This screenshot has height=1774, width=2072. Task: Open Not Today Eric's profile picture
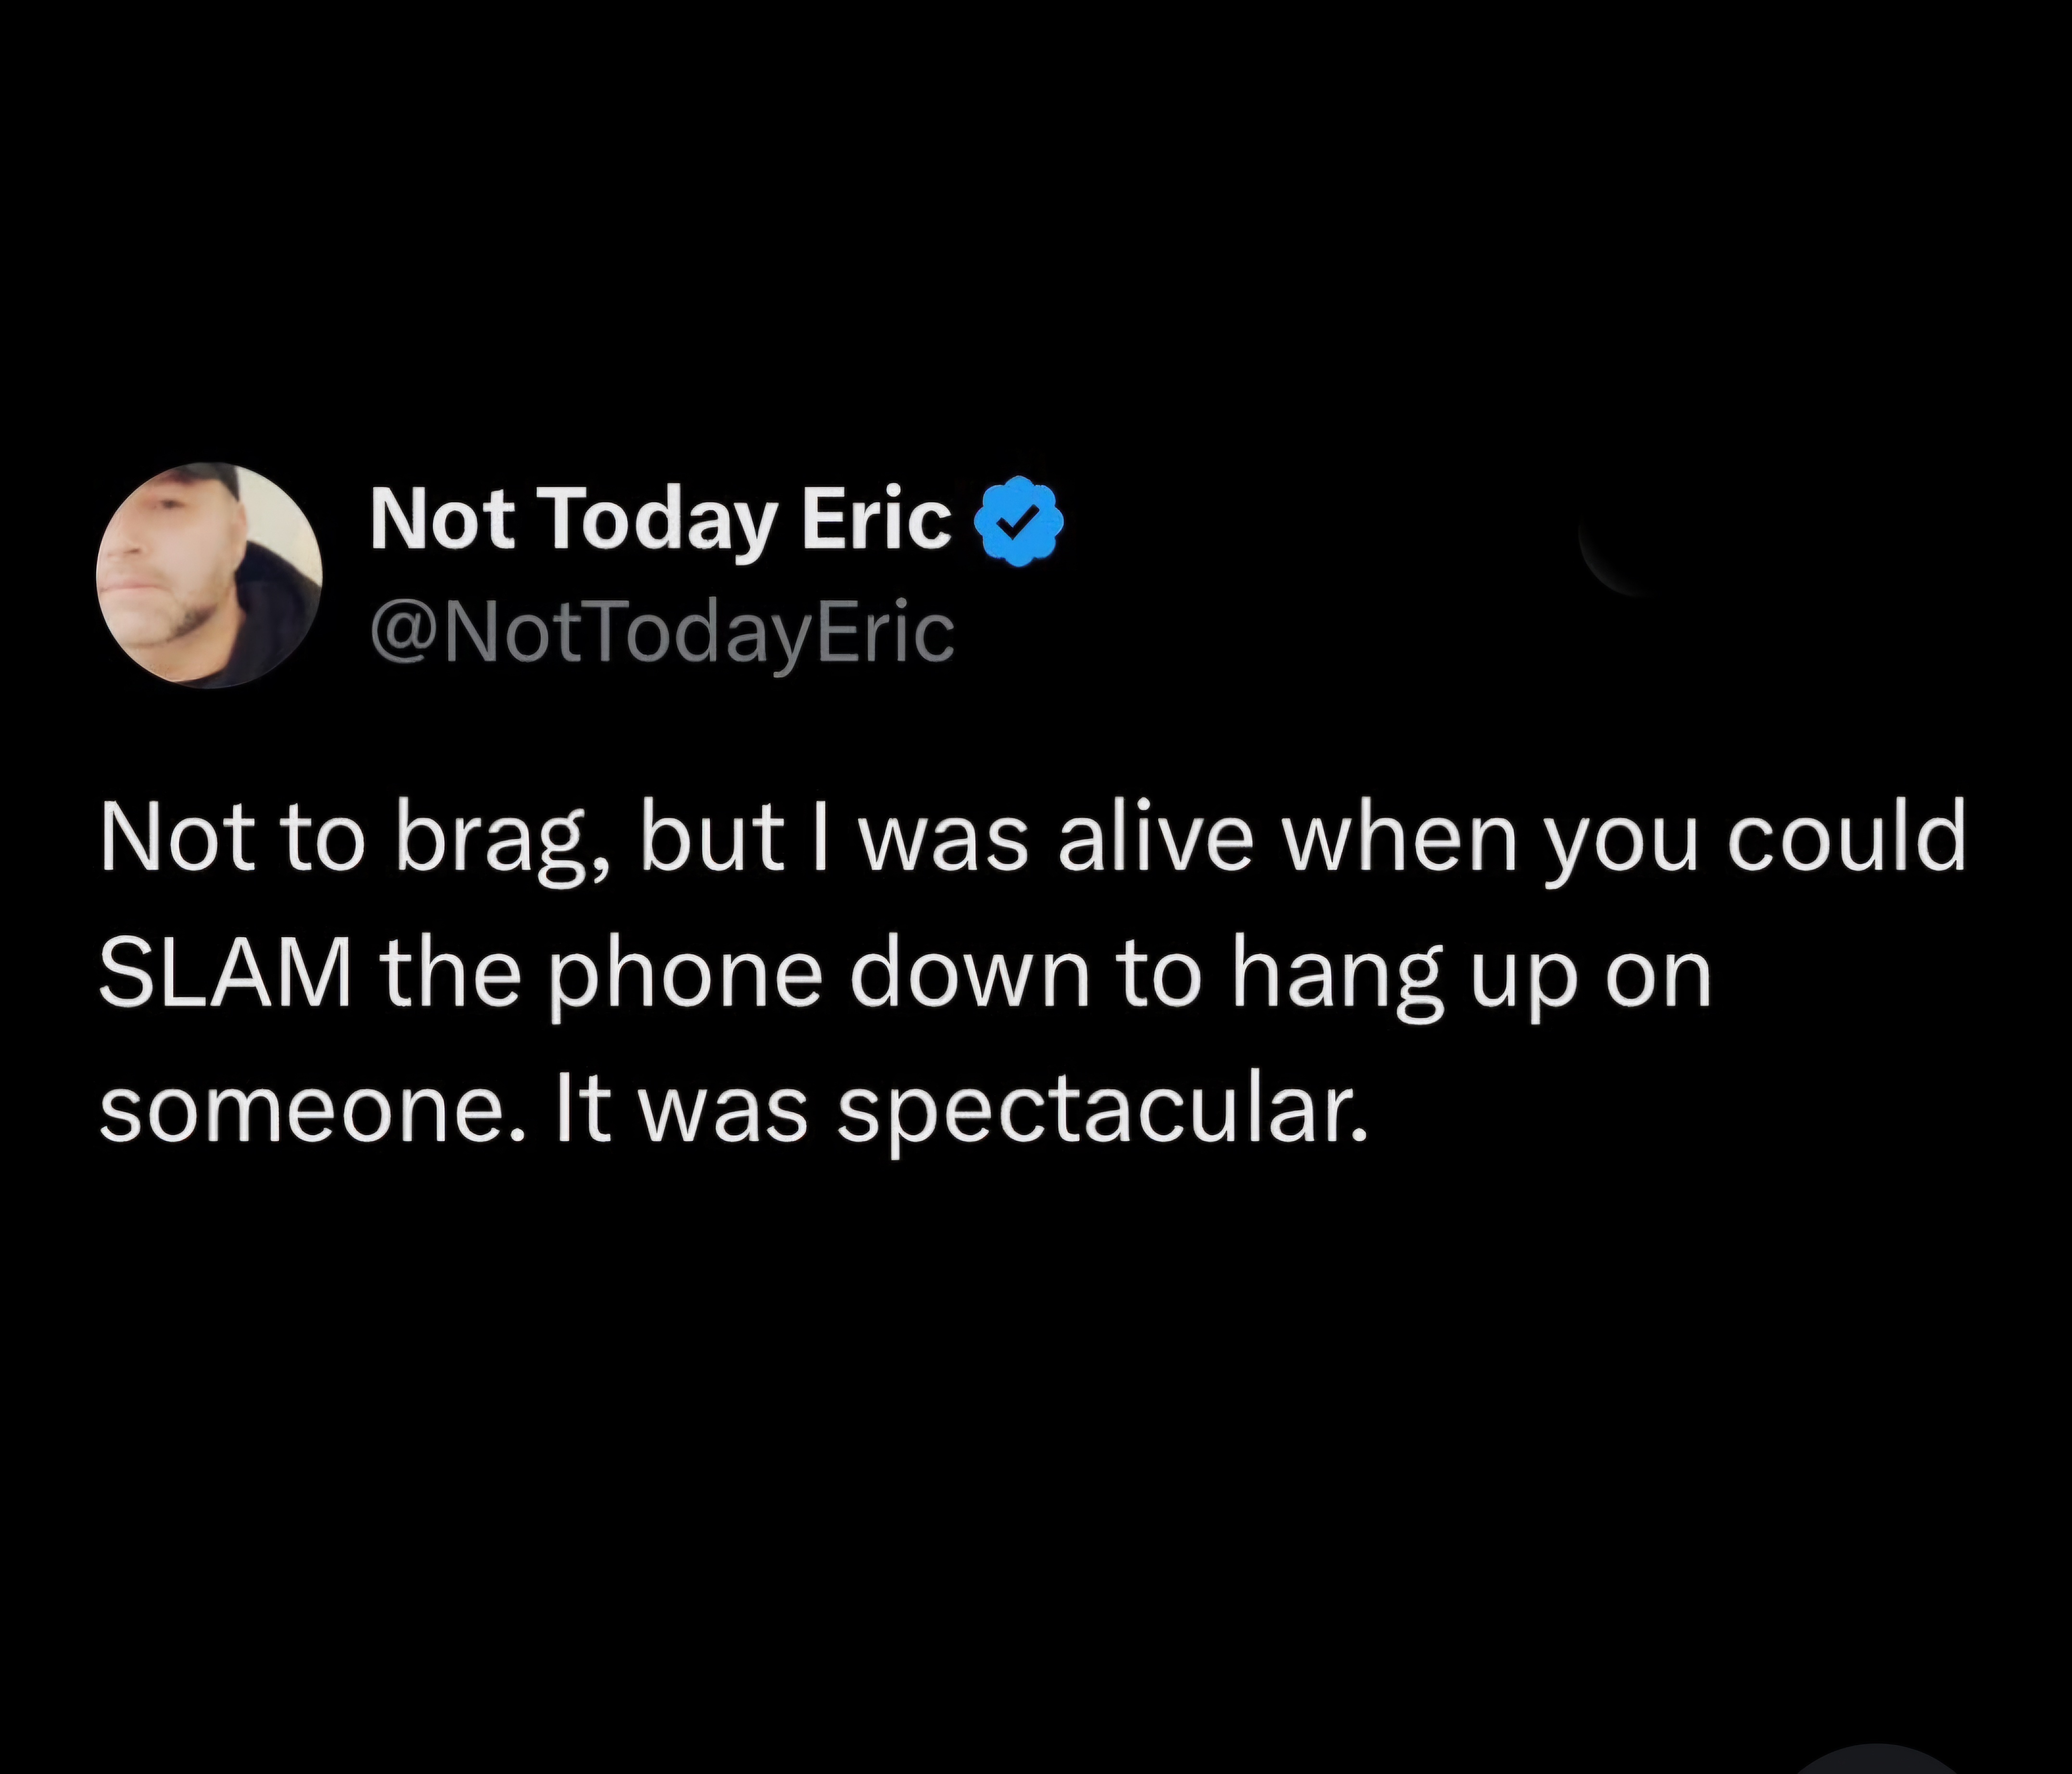pos(209,575)
